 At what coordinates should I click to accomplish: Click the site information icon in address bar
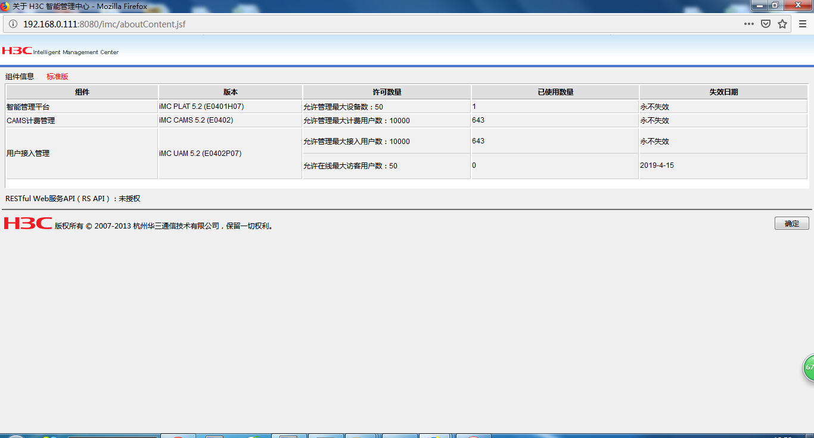[13, 24]
